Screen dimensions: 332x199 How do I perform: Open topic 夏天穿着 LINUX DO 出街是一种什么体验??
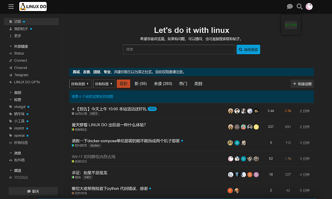[x=109, y=125]
